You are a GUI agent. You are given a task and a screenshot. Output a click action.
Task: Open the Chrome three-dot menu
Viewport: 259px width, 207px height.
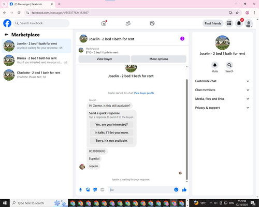pyautogui.click(x=254, y=13)
